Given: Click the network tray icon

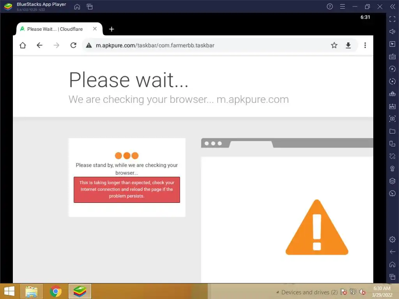Looking at the screenshot, I should 353,292.
